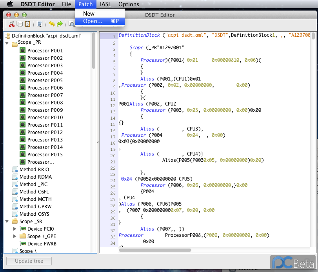The width and height of the screenshot is (318, 272).
Task: Choose New from the Patch menu
Action: pyautogui.click(x=89, y=14)
